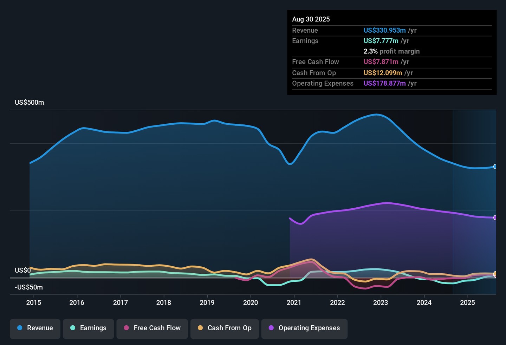The image size is (506, 345).
Task: Click the Aug 30 2025 tooltip date
Action: [x=311, y=19]
